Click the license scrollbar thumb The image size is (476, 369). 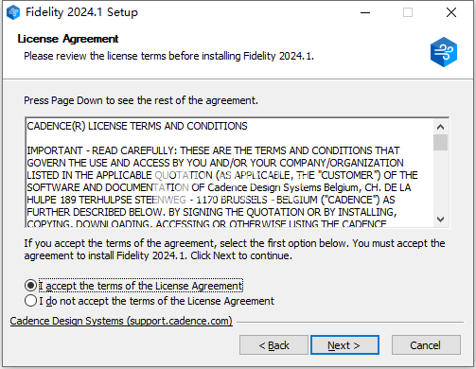(x=440, y=142)
